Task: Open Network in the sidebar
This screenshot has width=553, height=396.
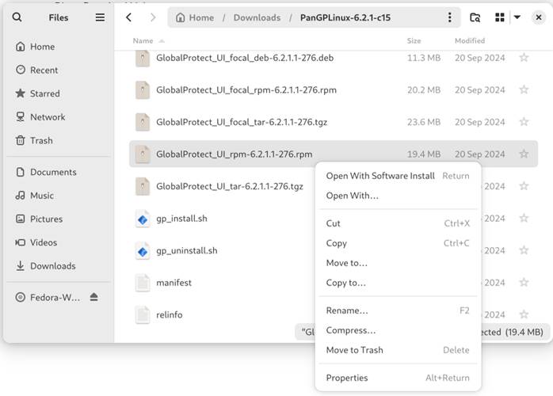Action: point(58,116)
